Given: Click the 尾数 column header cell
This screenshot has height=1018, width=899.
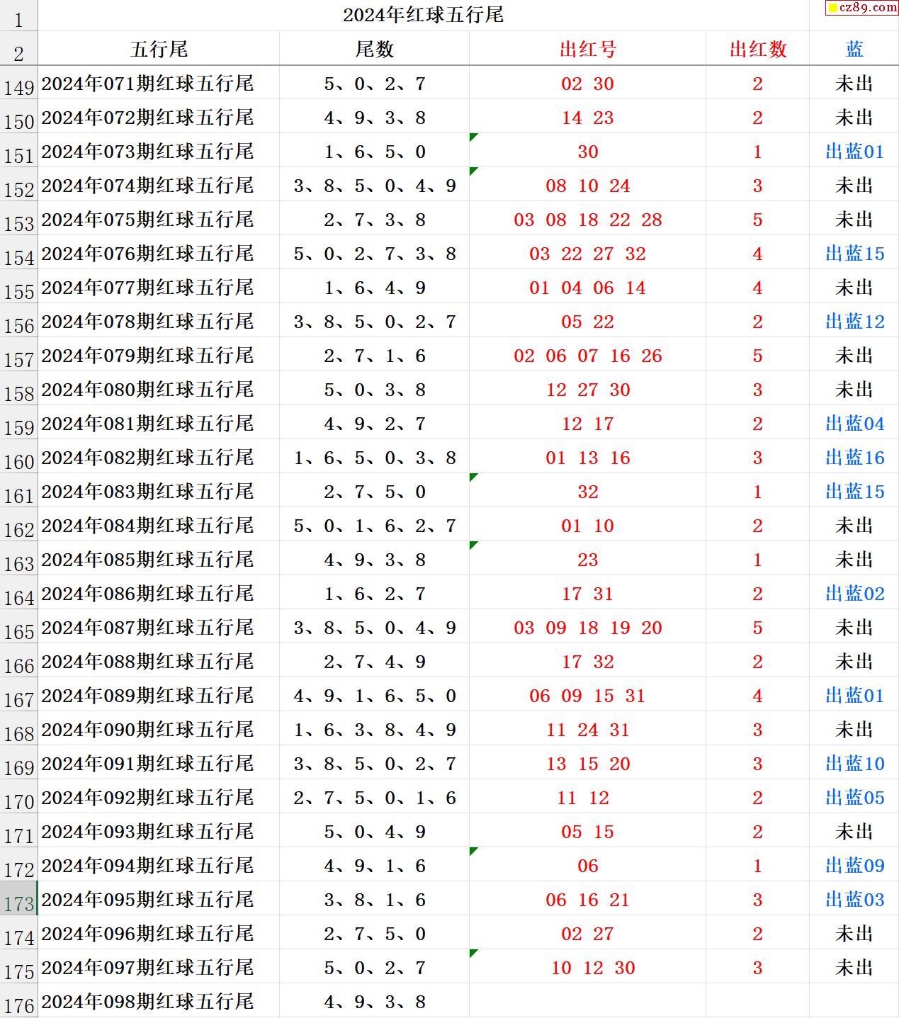Looking at the screenshot, I should 374,49.
